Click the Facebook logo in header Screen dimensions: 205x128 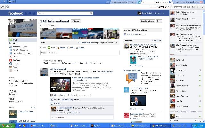[15, 13]
